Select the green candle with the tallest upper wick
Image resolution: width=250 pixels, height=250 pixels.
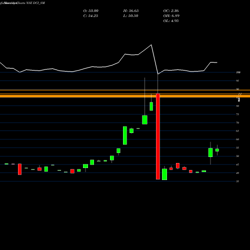(x=144, y=119)
